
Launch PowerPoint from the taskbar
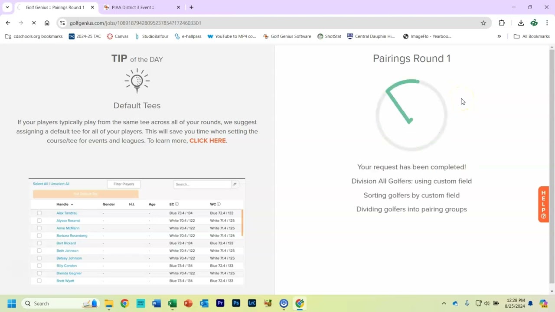(188, 303)
